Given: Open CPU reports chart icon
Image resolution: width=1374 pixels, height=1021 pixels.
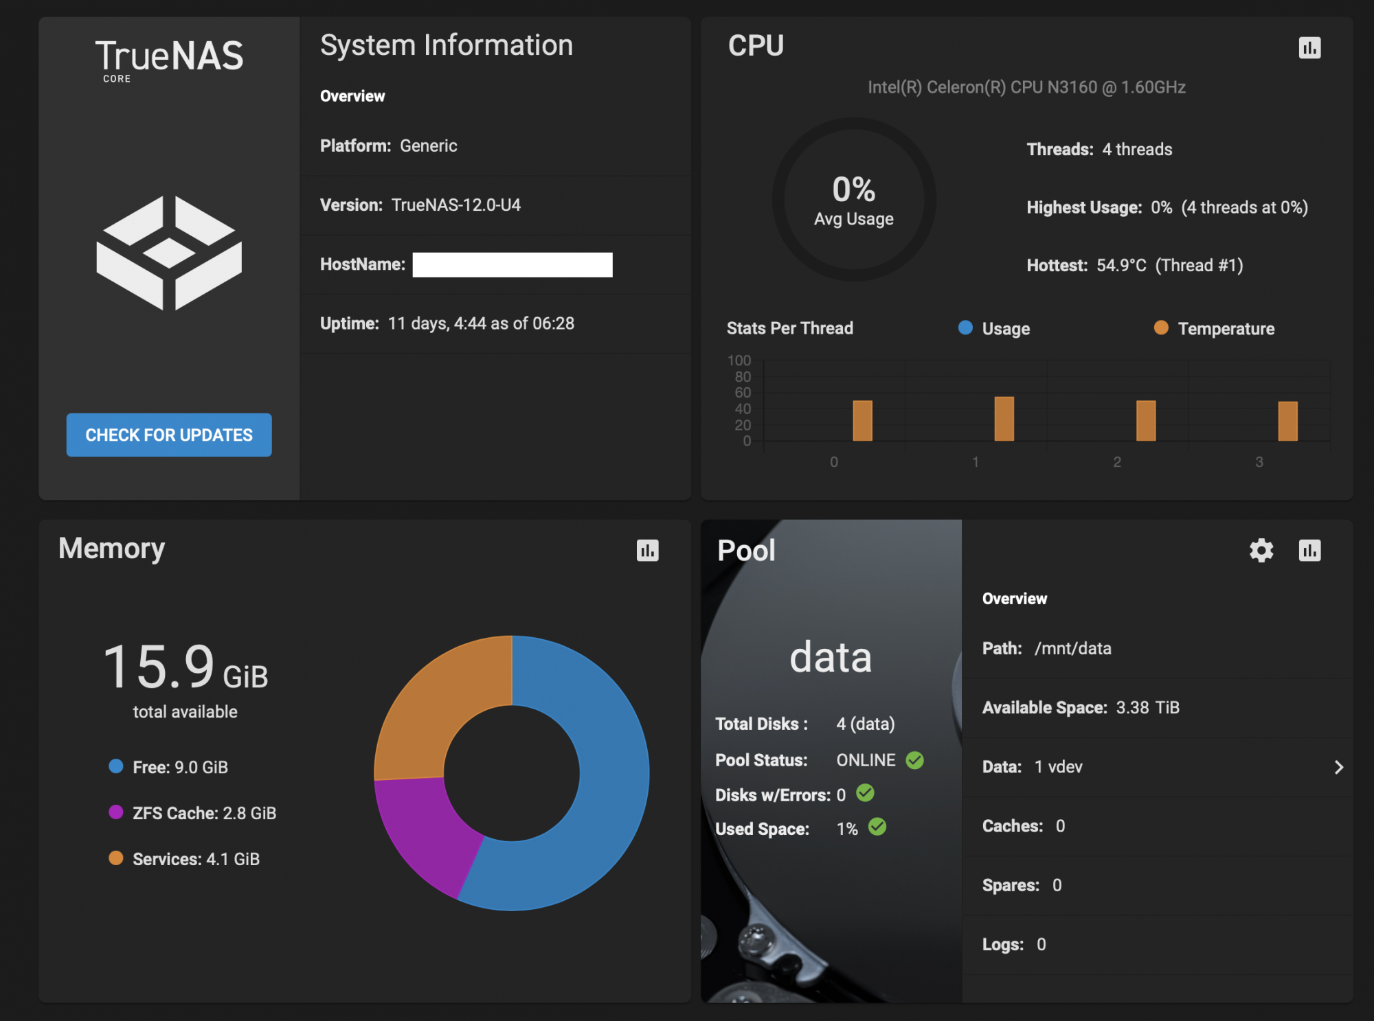Looking at the screenshot, I should [1309, 48].
